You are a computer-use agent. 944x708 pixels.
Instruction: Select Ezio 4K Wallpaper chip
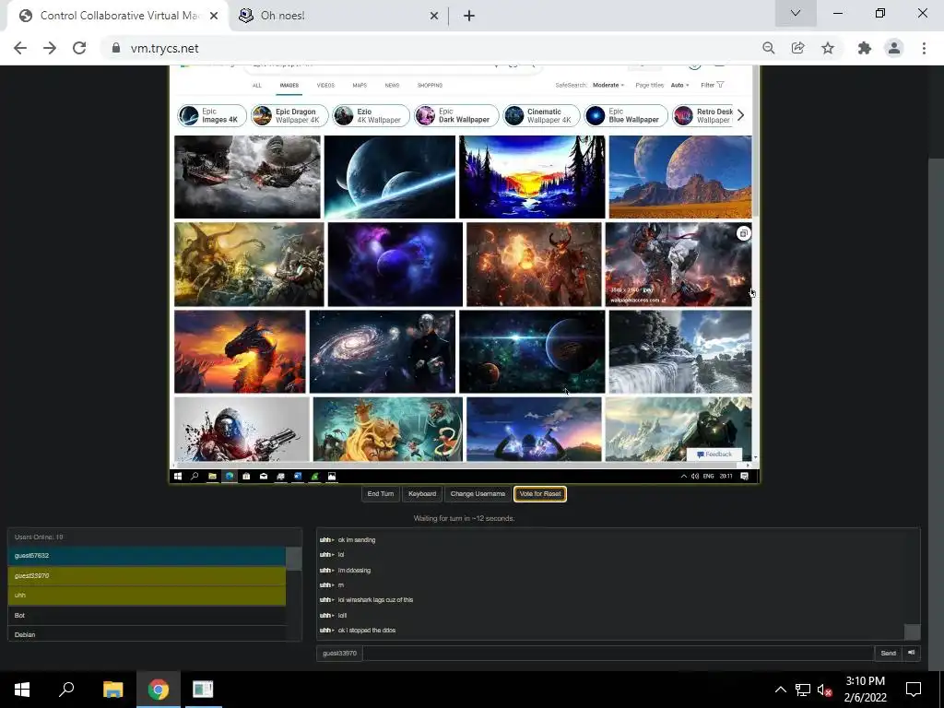[x=371, y=115]
